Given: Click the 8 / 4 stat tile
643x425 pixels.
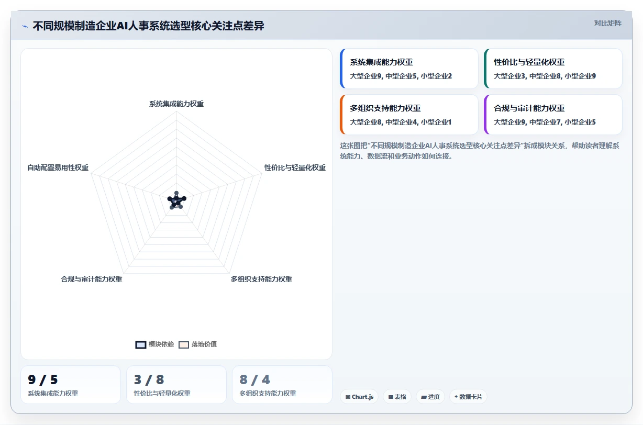Looking at the screenshot, I should [x=282, y=385].
